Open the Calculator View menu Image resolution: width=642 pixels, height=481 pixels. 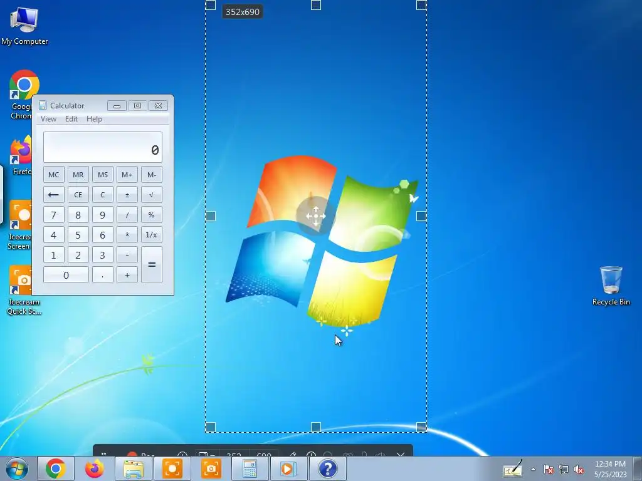(x=48, y=118)
